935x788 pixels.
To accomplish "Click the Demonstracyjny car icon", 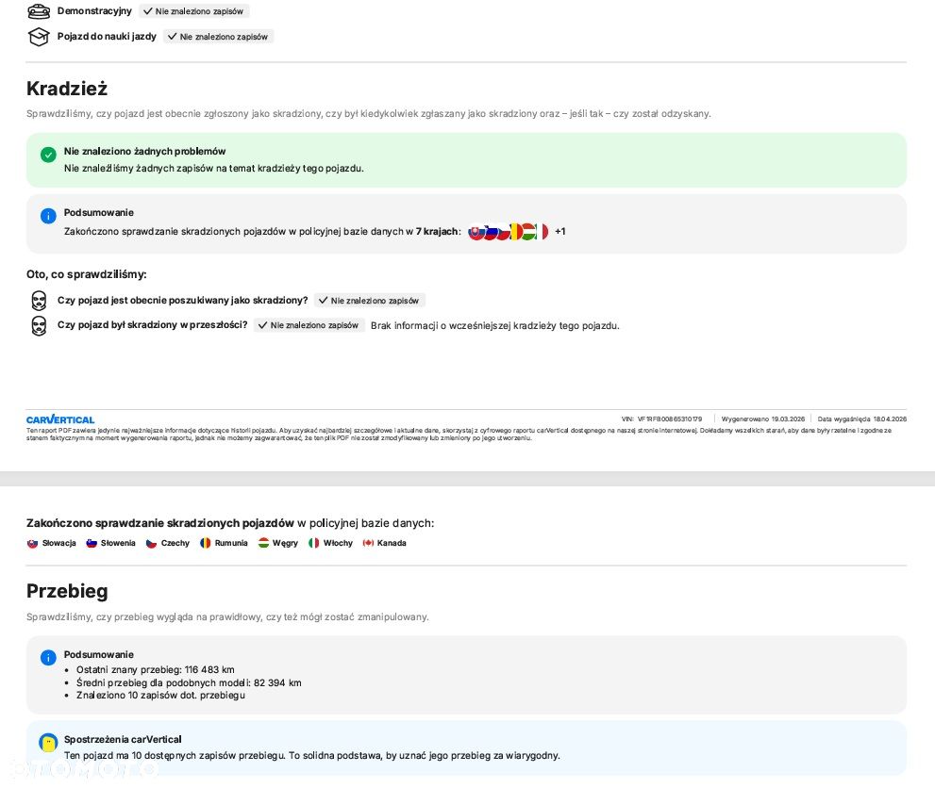I will pyautogui.click(x=39, y=10).
